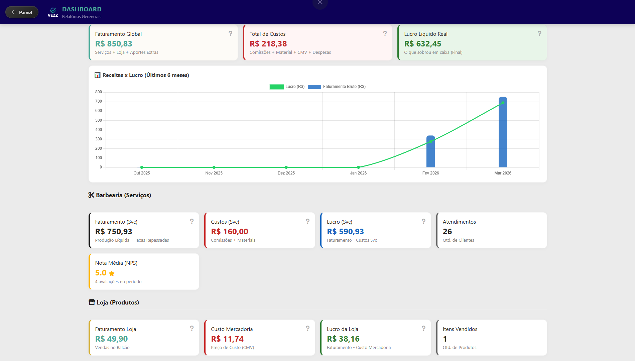Open help for Total de Custos card
Screen dimensions: 635x361
click(x=385, y=34)
